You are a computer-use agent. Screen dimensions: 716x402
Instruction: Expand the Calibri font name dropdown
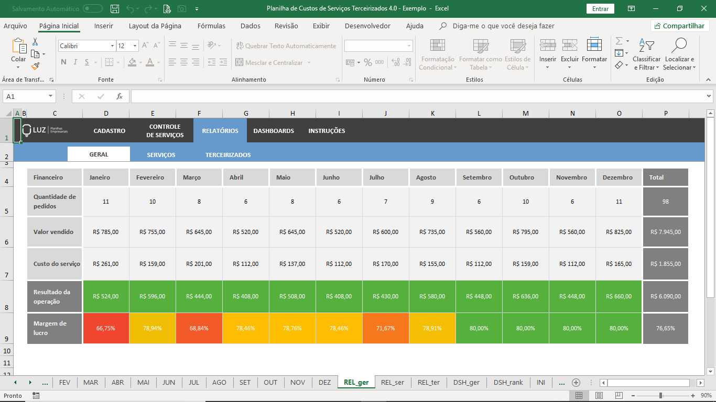coord(112,46)
